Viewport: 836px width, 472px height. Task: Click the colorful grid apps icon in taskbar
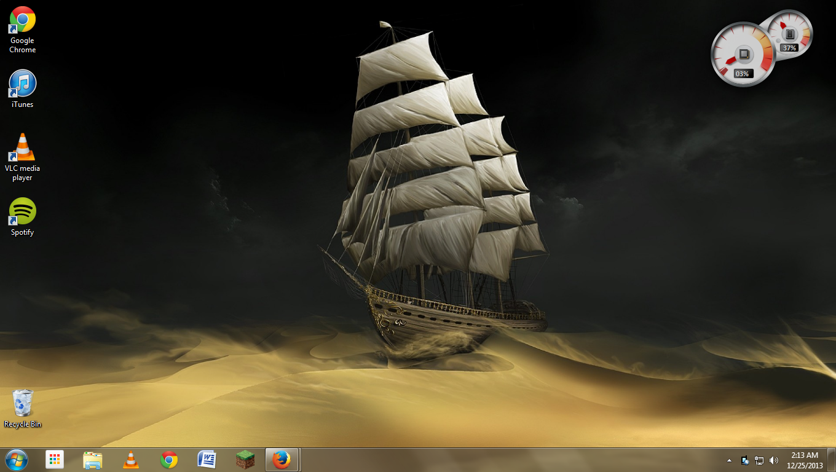tap(55, 460)
